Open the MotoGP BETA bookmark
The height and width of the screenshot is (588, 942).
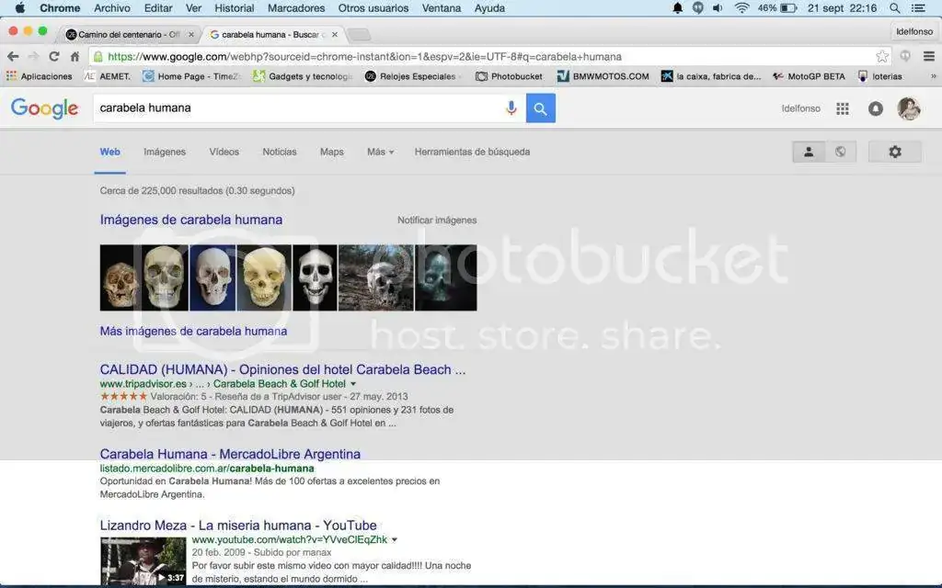point(809,76)
